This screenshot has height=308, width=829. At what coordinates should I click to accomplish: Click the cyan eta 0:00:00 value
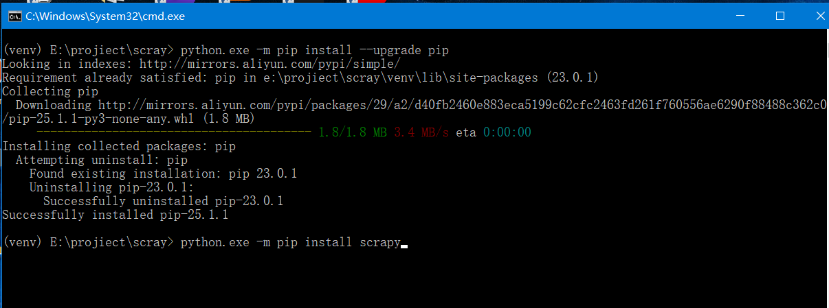pos(507,132)
